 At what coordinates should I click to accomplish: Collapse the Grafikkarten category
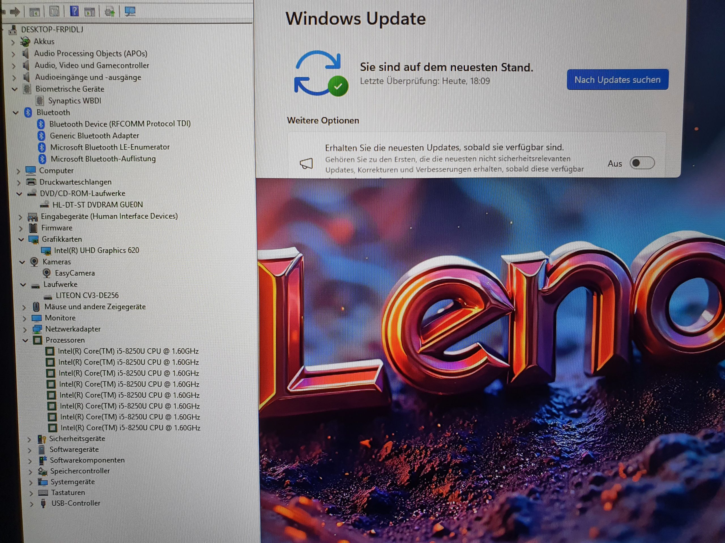21,240
